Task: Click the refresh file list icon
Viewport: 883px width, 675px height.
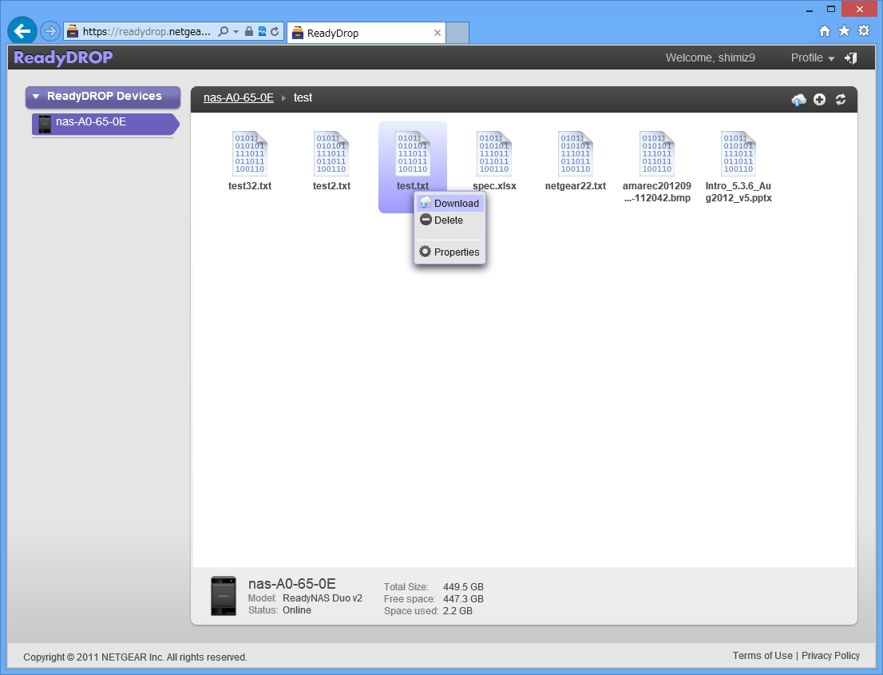Action: 840,100
